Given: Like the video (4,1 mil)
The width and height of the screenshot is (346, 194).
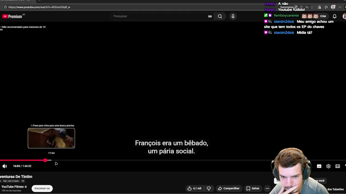Looking at the screenshot, I should click(194, 188).
